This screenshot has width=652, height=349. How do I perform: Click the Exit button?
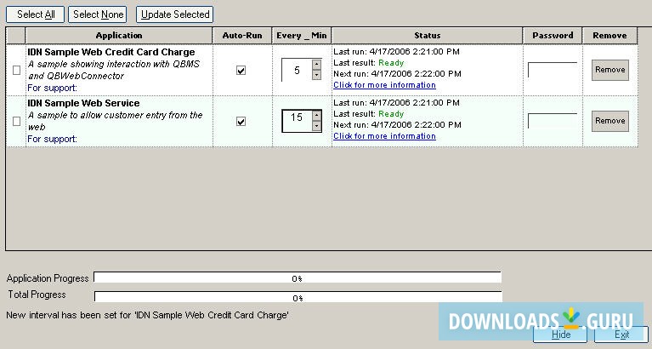[621, 335]
